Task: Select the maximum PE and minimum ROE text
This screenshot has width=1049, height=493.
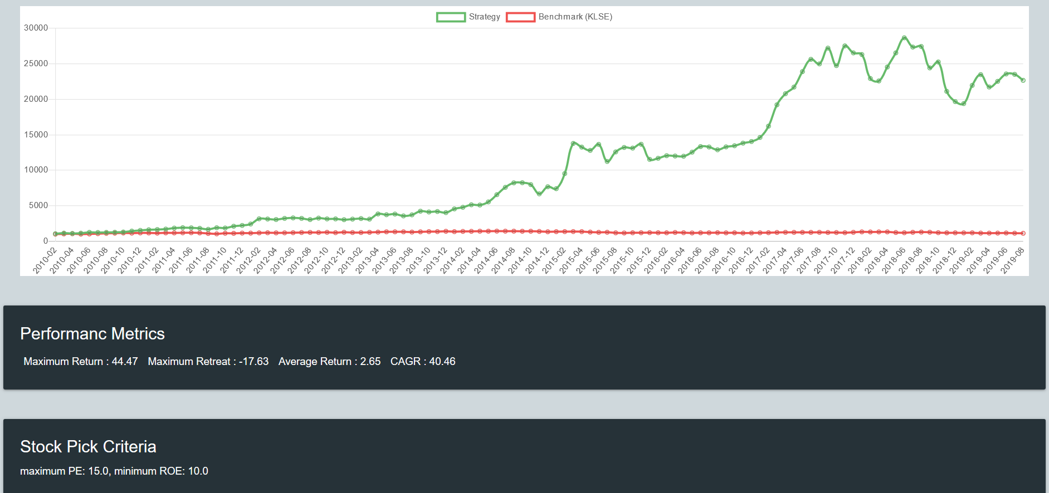Action: coord(114,471)
